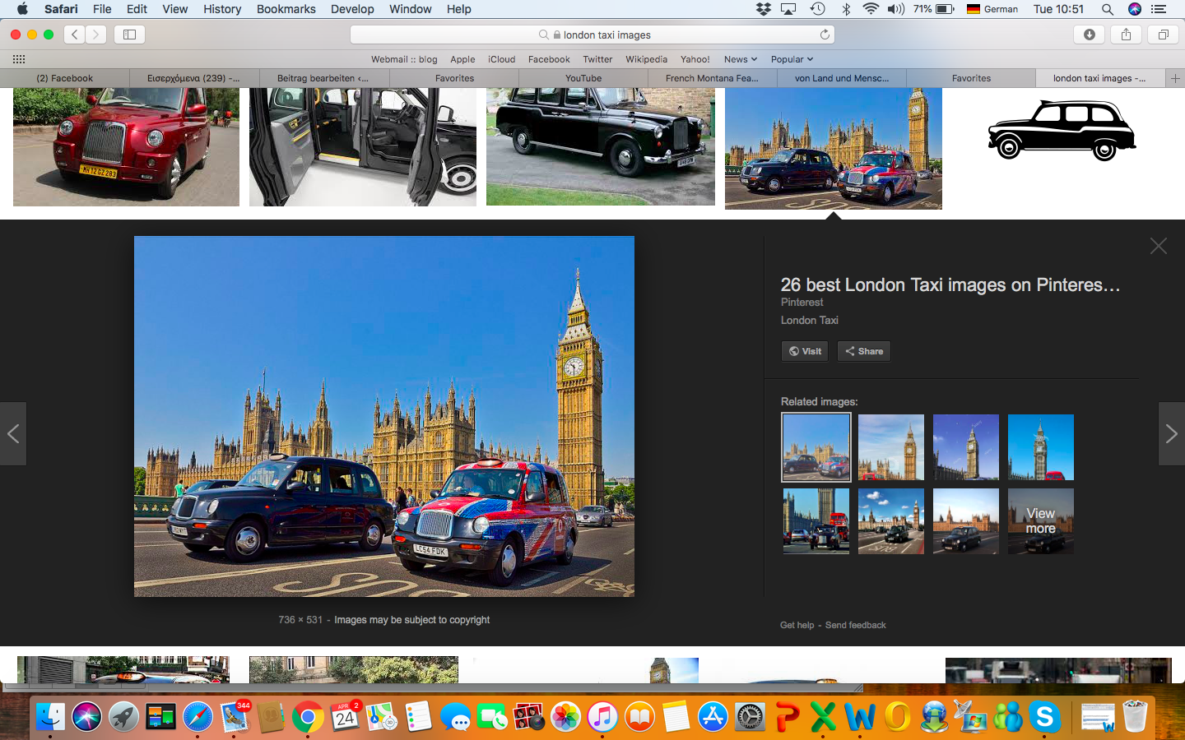Open the '26 best London Taxi images' title
Screen dimensions: 1185x740
click(950, 284)
